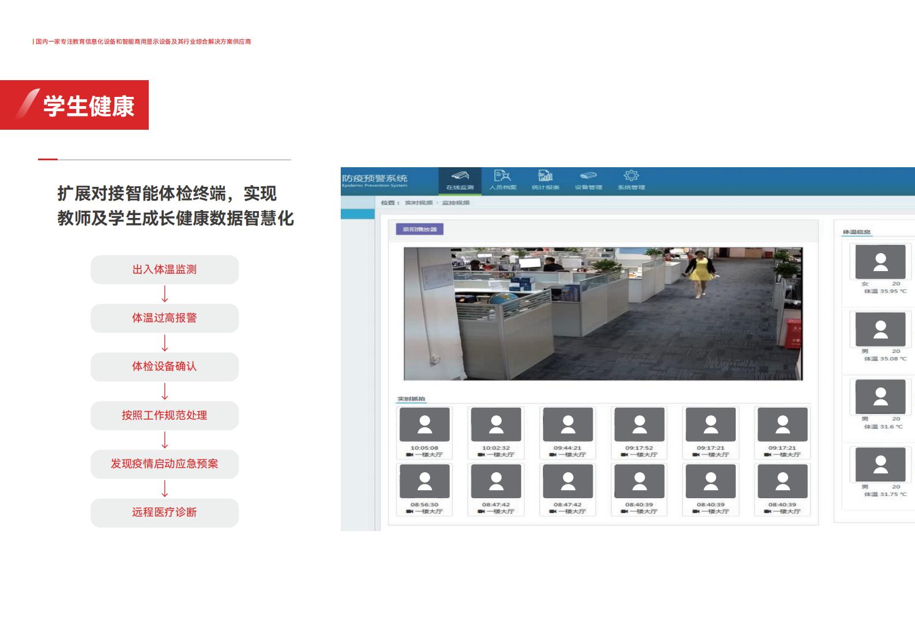The width and height of the screenshot is (915, 621).
Task: Open the snapshot taken at 09:44:21
Action: [567, 432]
